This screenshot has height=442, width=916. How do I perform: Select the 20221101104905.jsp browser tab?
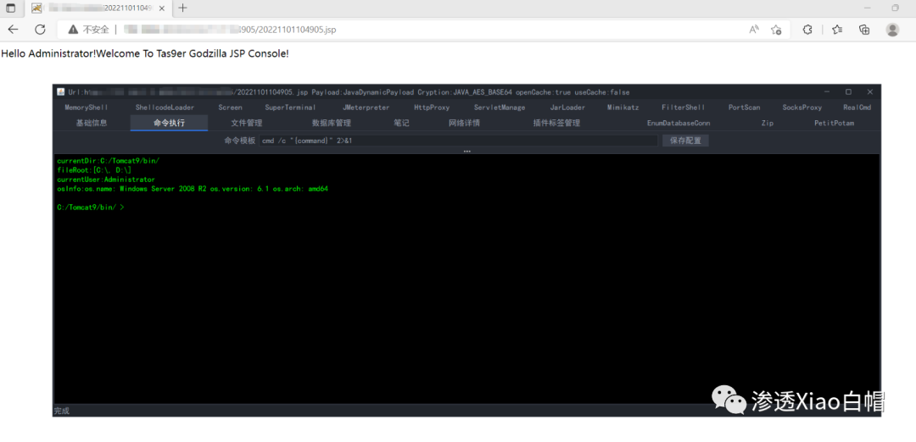click(x=98, y=8)
